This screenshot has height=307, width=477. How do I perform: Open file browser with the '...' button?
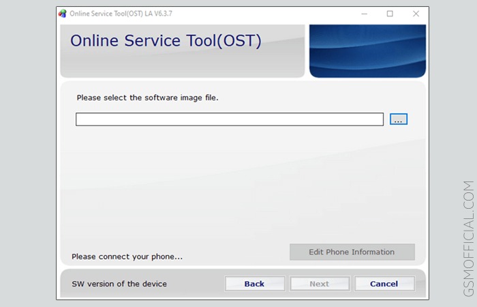pyautogui.click(x=399, y=119)
